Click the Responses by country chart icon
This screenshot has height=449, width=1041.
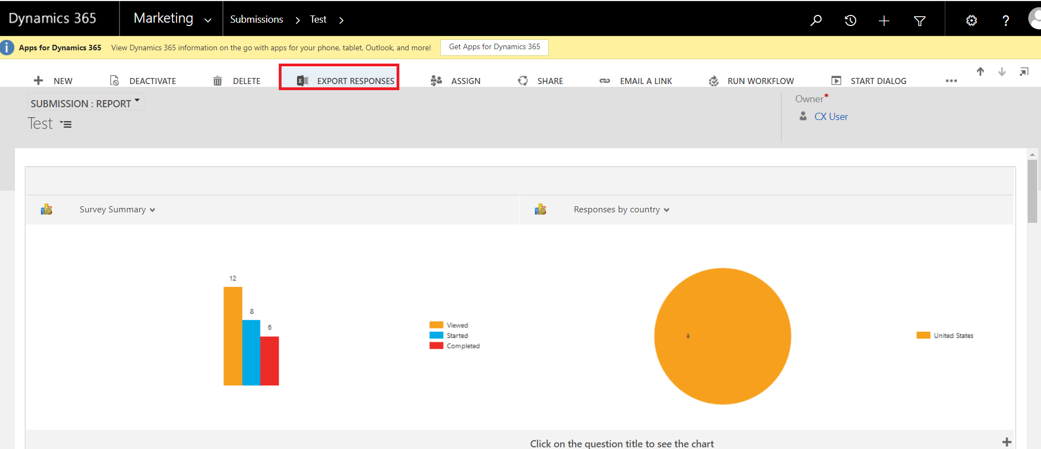540,210
